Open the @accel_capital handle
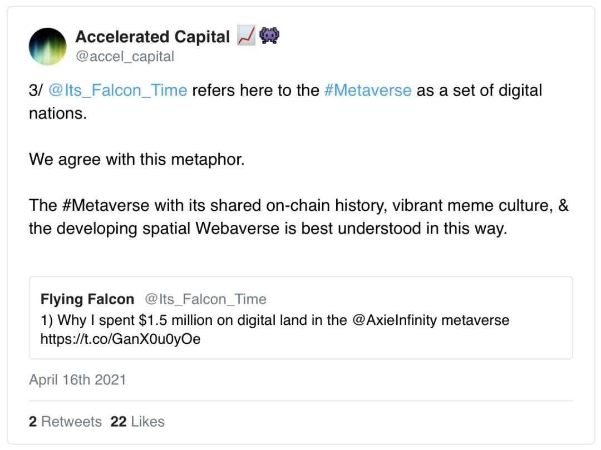601x450 pixels. pos(125,57)
